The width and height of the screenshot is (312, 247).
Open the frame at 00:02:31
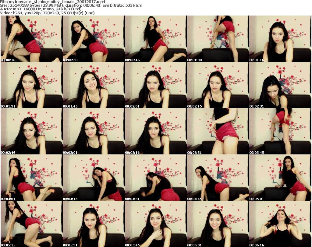pyautogui.click(x=280, y=85)
